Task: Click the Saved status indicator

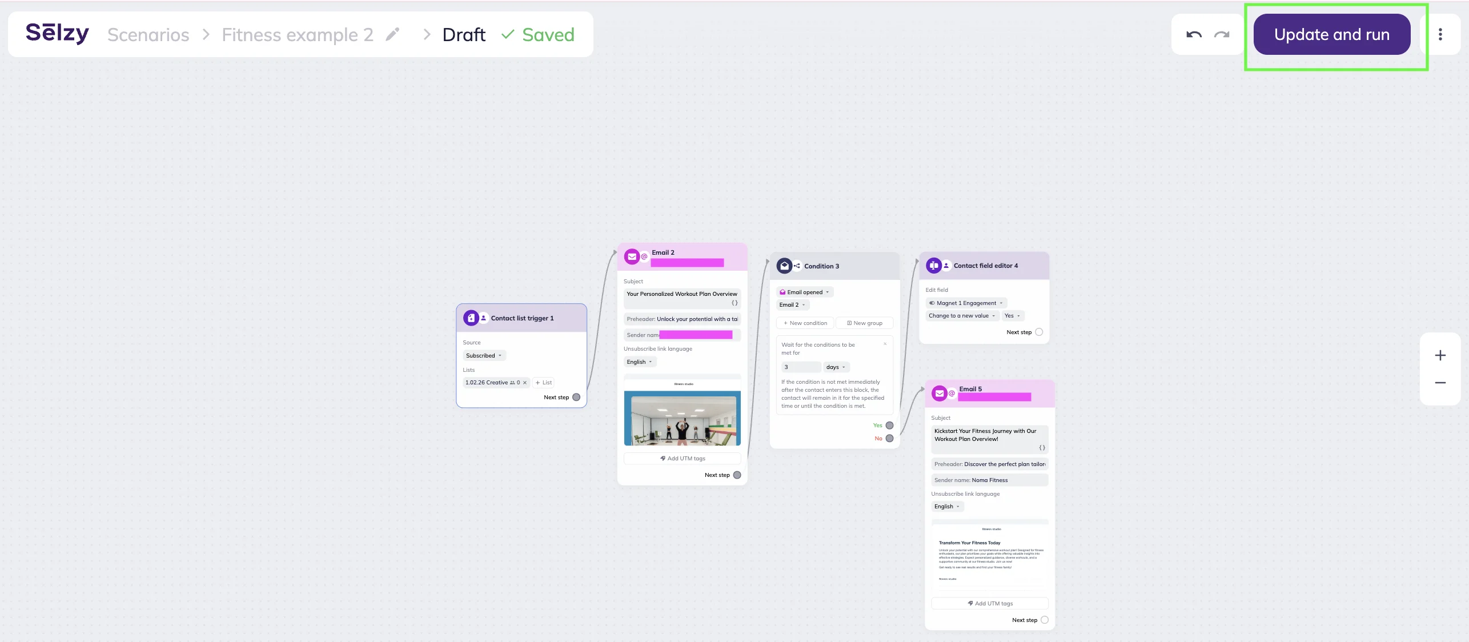Action: coord(538,35)
